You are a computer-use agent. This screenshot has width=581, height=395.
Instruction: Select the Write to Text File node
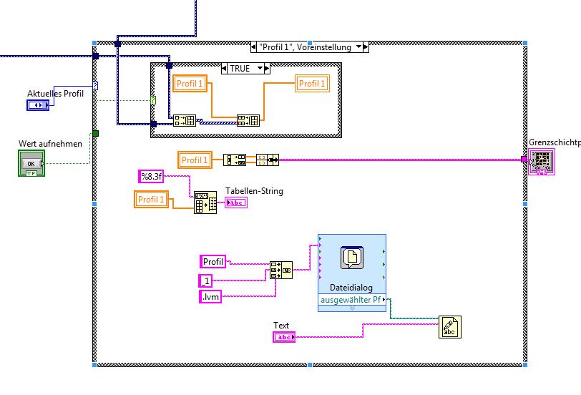(x=450, y=327)
